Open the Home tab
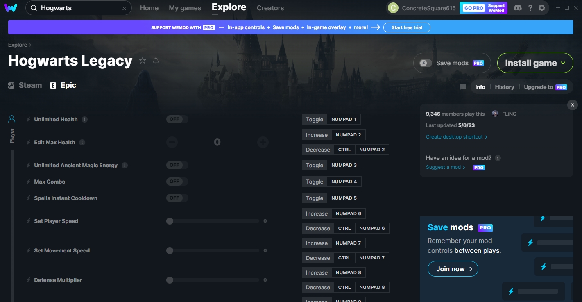The image size is (582, 302). click(149, 8)
